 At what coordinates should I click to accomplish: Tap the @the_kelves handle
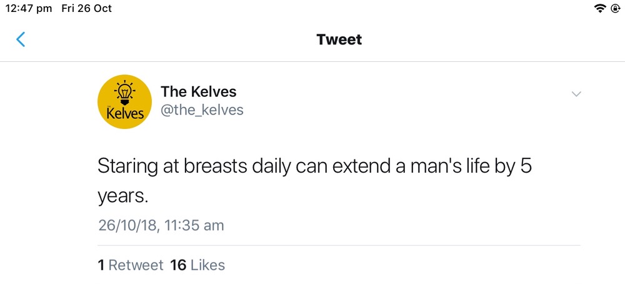202,111
